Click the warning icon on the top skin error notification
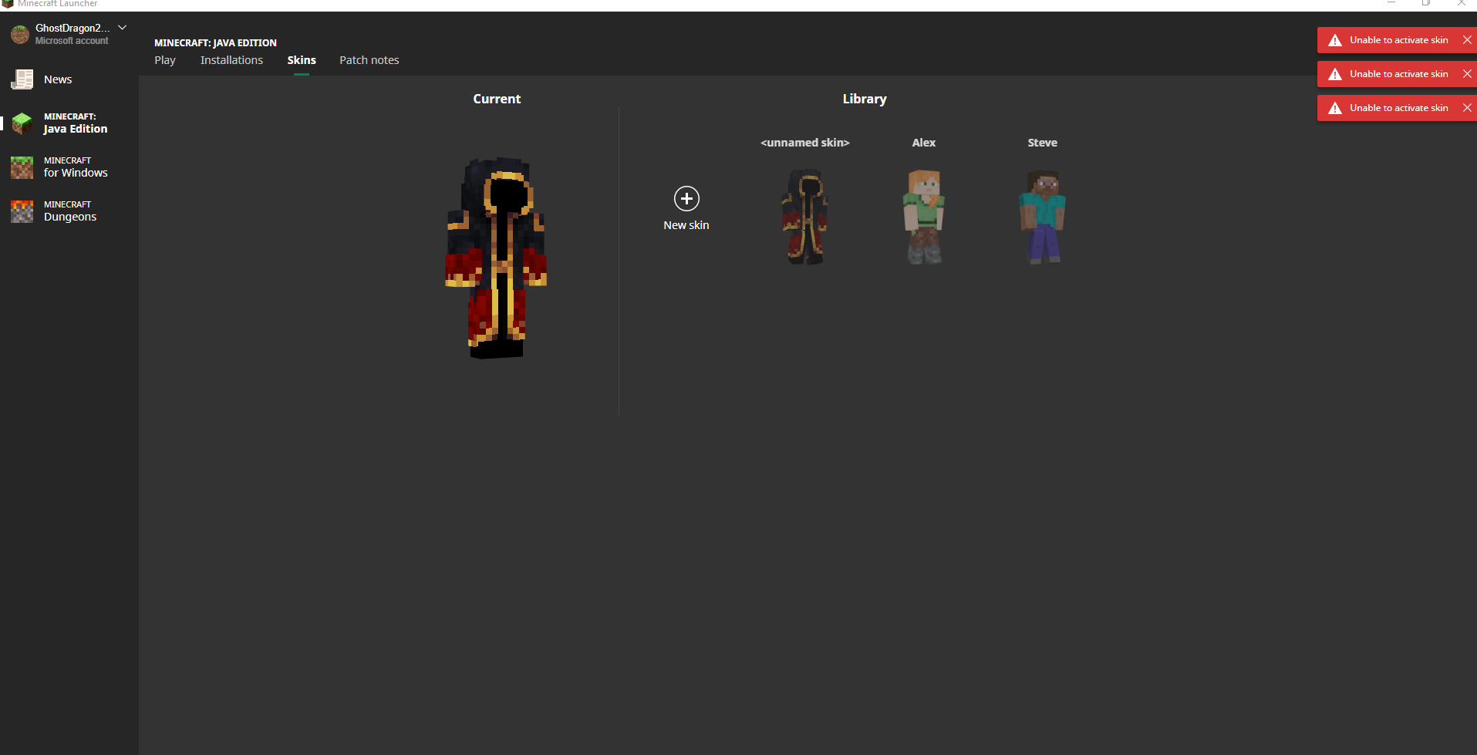 (x=1335, y=40)
